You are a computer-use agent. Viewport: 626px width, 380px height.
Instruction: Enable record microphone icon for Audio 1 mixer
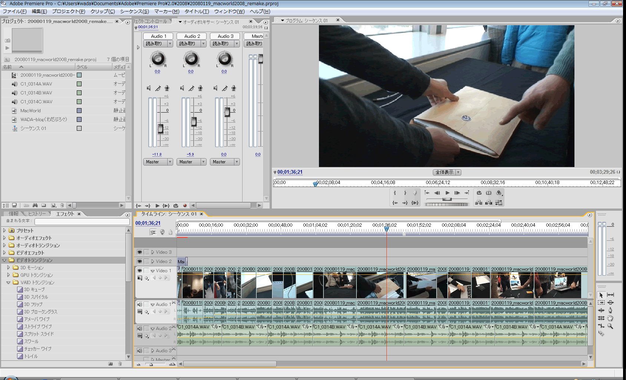coord(167,88)
